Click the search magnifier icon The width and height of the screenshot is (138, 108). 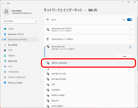point(36,21)
